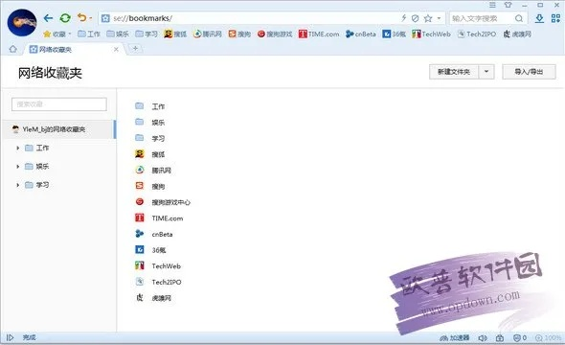Expand the 学习 folder tree arrow
This screenshot has height=345, width=565.
[x=17, y=185]
